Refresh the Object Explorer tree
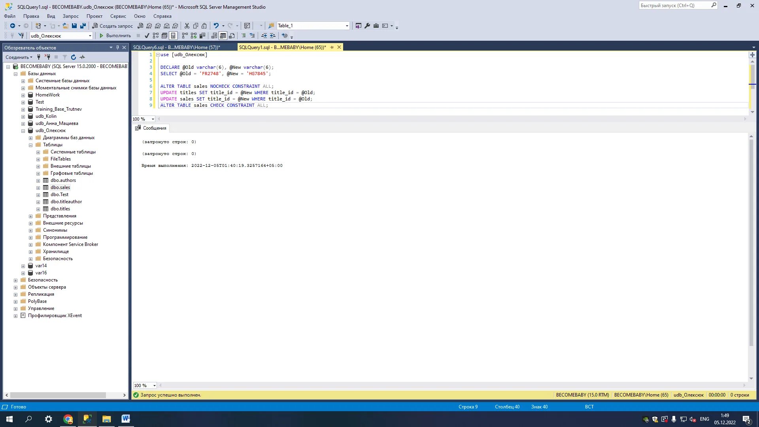759x427 pixels. pos(74,57)
